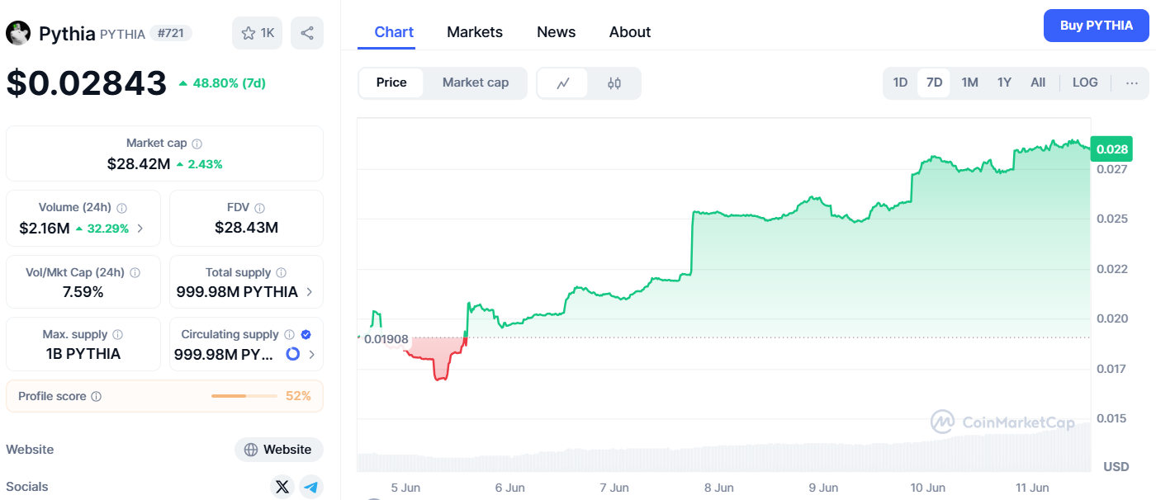This screenshot has width=1156, height=500.
Task: Click Circulating supply info icon
Action: (289, 335)
